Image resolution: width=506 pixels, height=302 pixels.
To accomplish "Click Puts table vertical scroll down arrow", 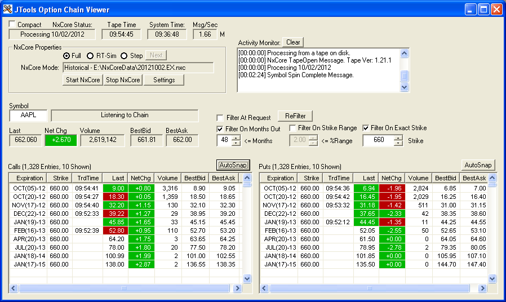I will 492,278.
